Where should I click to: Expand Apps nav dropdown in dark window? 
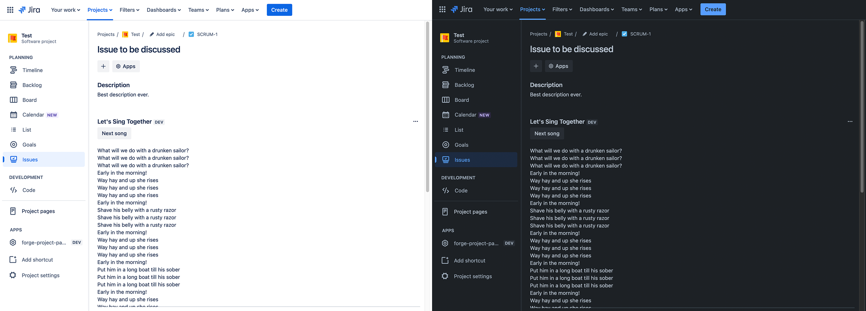click(683, 9)
